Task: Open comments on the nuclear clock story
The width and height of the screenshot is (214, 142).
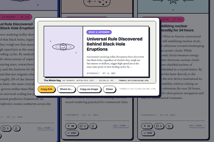Action: pos(159,126)
